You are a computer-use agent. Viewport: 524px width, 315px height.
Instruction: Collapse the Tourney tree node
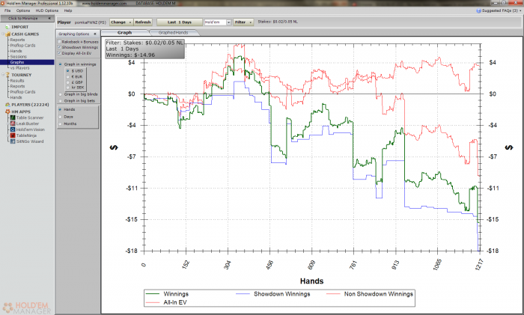tap(3, 75)
